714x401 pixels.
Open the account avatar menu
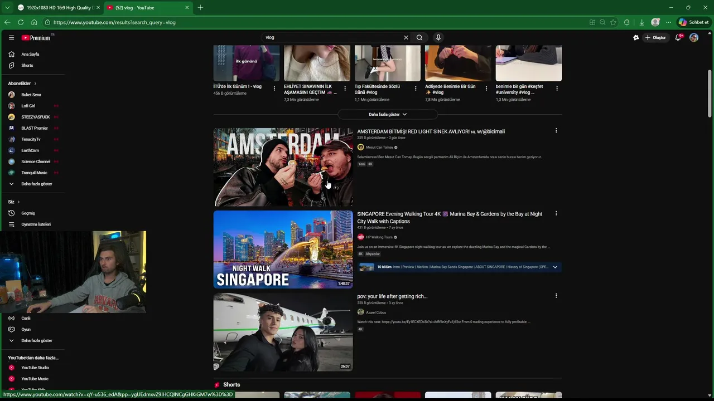[694, 37]
